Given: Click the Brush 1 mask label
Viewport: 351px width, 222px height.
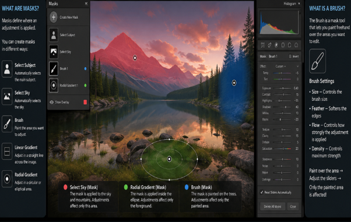Looking at the screenshot, I should 64,69.
